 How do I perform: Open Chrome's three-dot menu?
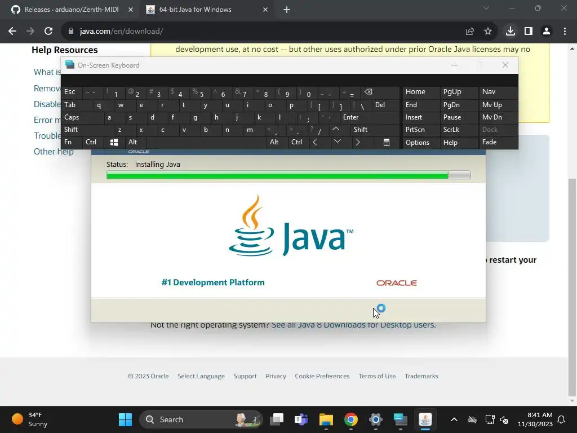pos(565,32)
